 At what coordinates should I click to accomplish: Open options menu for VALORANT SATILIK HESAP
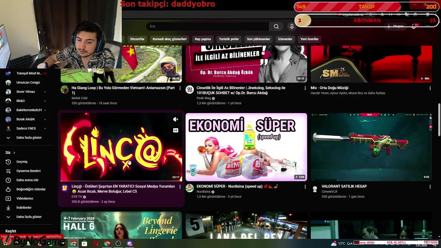pos(430,187)
